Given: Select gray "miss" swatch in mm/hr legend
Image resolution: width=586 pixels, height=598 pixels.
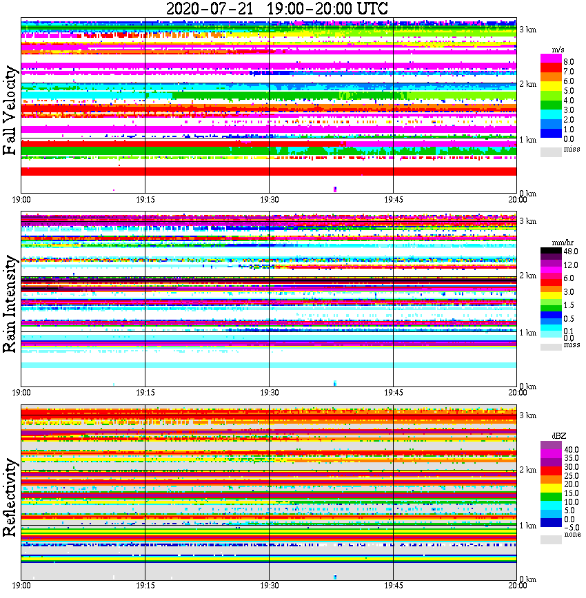Looking at the screenshot, I should click(x=552, y=347).
